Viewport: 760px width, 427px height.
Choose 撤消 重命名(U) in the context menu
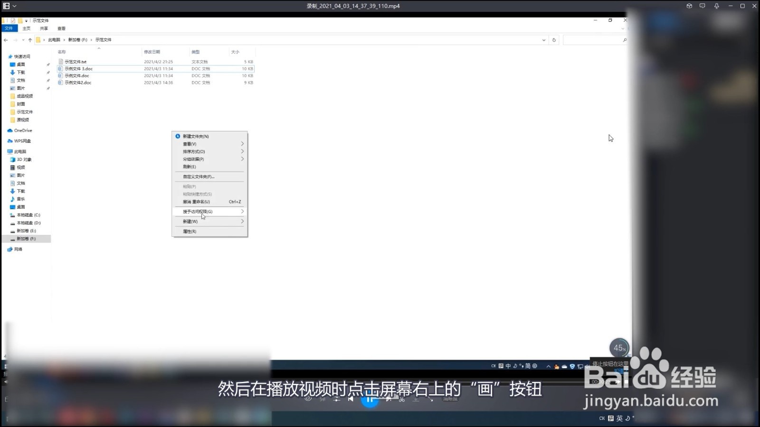tap(209, 202)
